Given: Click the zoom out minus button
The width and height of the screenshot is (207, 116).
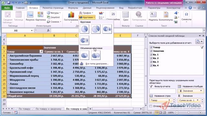Looking at the screenshot, I should point(177,112).
